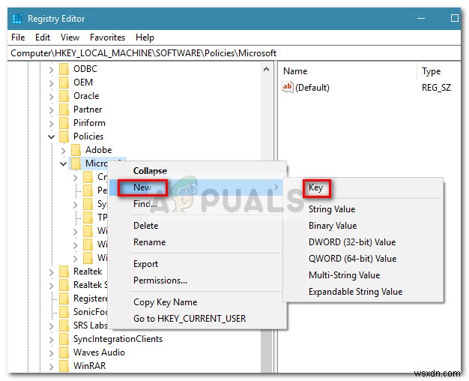Click the registry path address bar
This screenshot has width=469, height=381.
234,53
